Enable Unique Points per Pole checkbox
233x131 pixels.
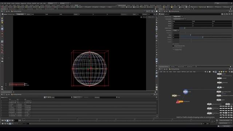pos(173,46)
